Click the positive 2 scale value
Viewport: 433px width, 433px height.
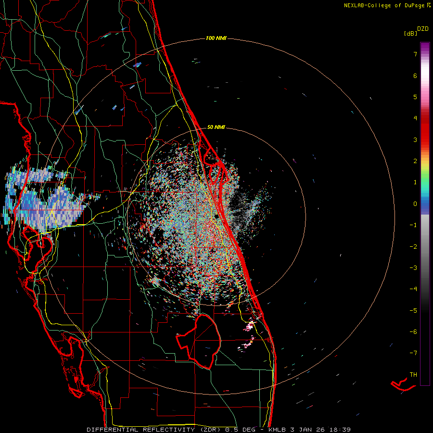(415, 161)
